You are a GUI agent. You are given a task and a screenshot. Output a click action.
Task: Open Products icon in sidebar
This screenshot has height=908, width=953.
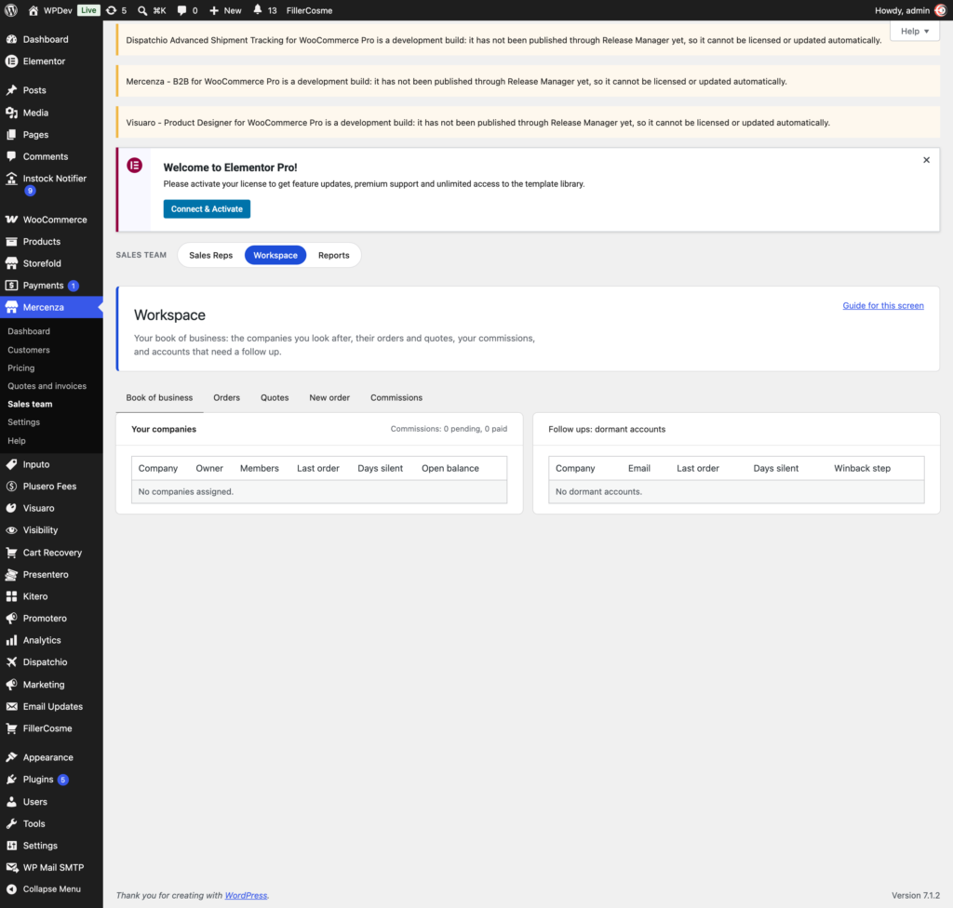pos(11,241)
